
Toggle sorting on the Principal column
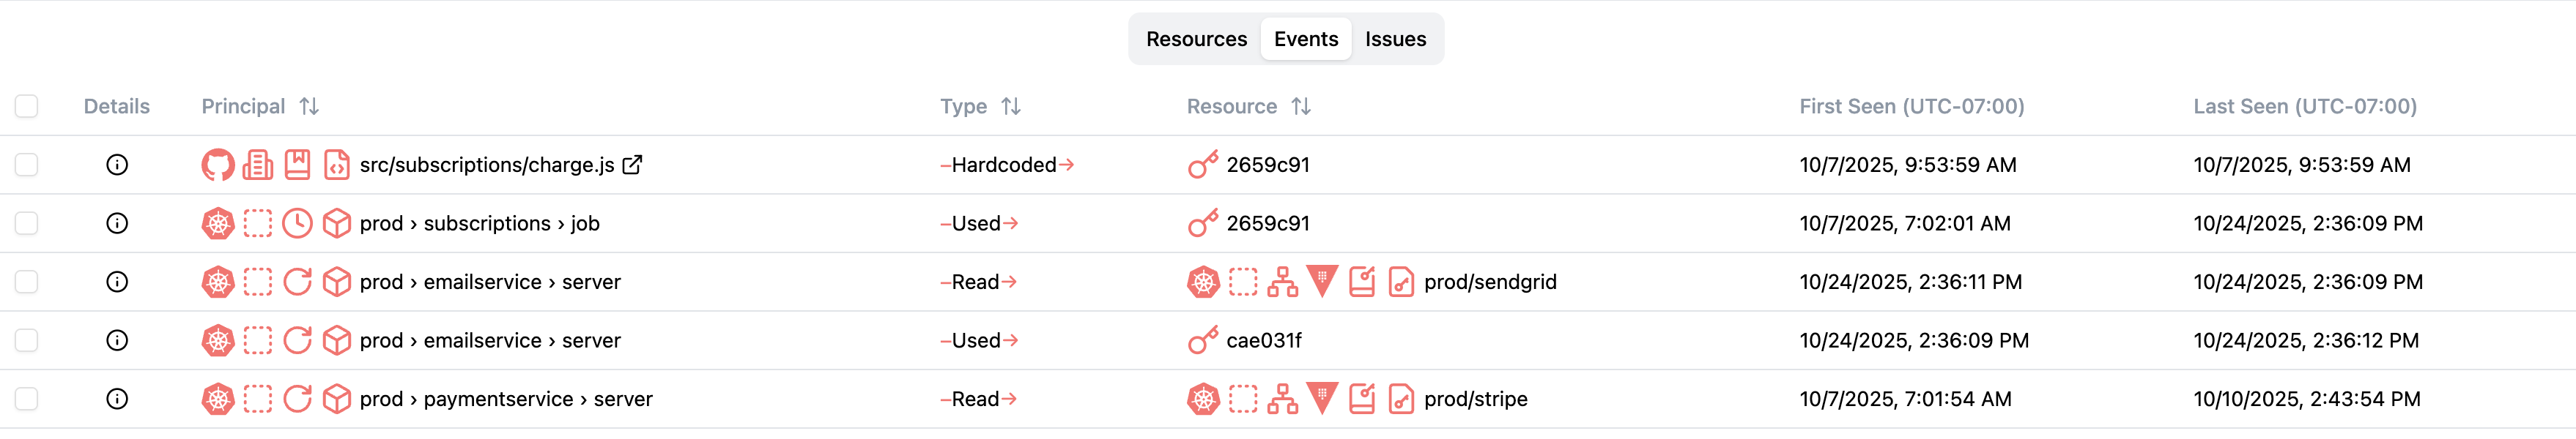(x=309, y=106)
